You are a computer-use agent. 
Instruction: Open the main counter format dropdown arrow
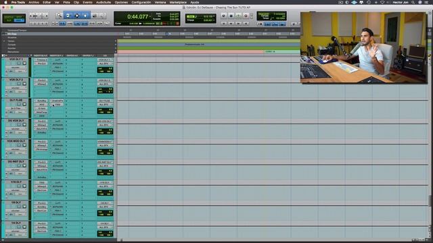tap(150, 16)
